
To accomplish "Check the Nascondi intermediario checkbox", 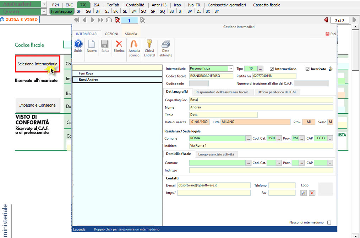I will click(329, 222).
